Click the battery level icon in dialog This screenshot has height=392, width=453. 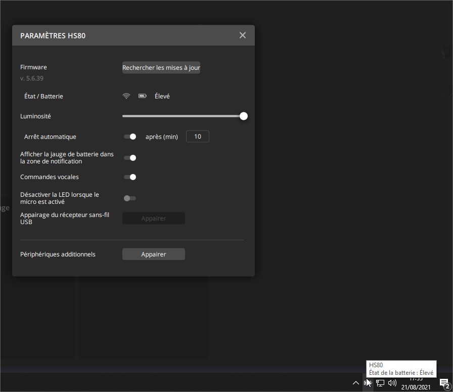(x=143, y=96)
